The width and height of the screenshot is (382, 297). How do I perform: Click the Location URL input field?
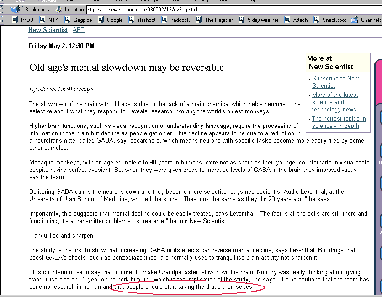(x=234, y=10)
